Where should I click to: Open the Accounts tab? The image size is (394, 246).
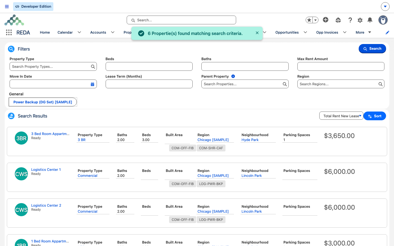pos(98,32)
